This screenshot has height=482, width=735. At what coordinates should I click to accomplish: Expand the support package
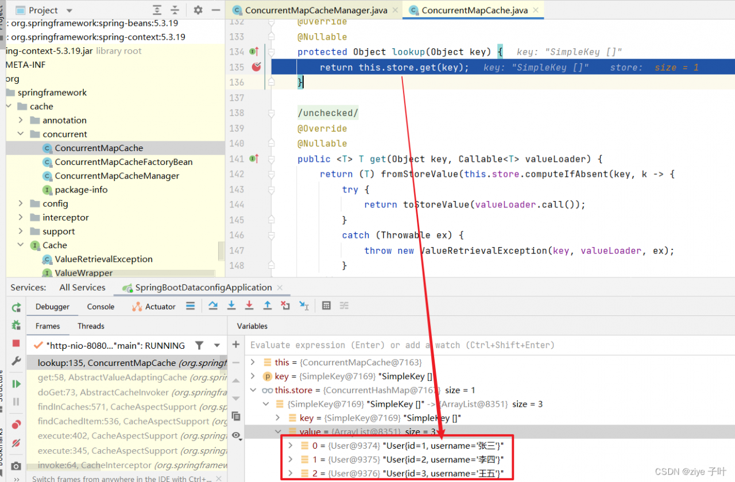pos(21,231)
